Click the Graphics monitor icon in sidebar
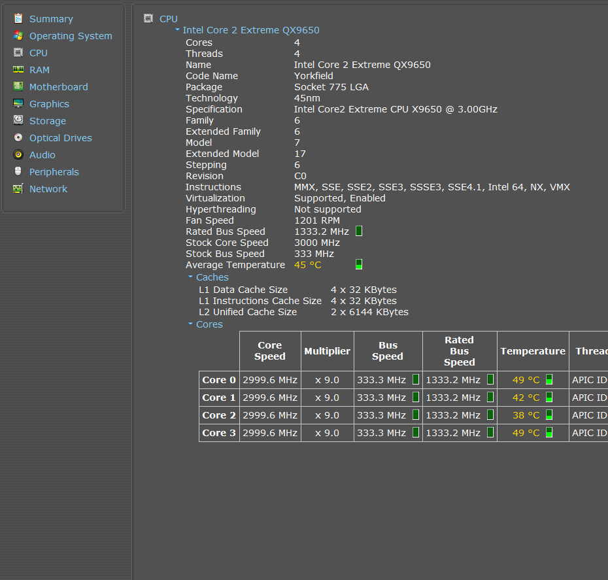608x580 pixels. (x=18, y=103)
